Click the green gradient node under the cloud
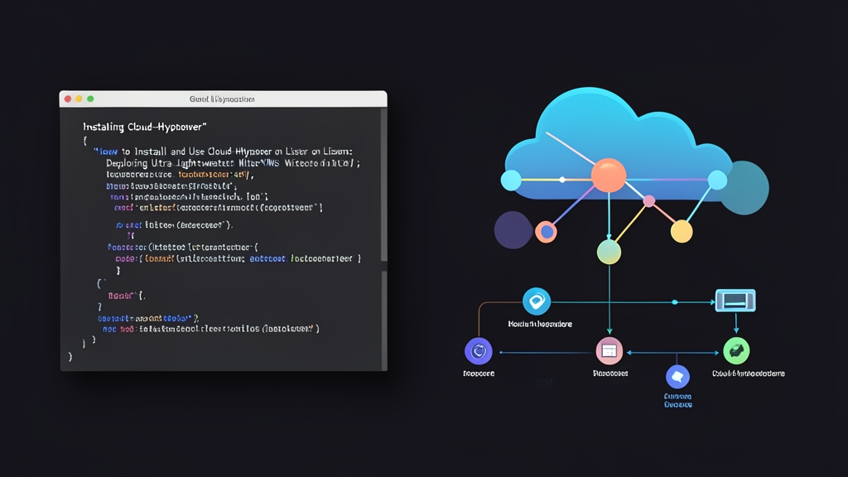The width and height of the screenshot is (848, 477). (609, 252)
